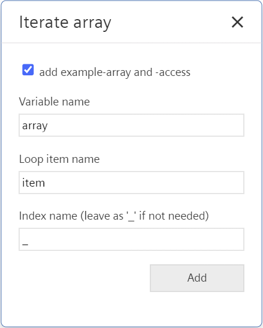Click the 'add example-array and -access' label text
The width and height of the screenshot is (263, 328).
click(114, 72)
